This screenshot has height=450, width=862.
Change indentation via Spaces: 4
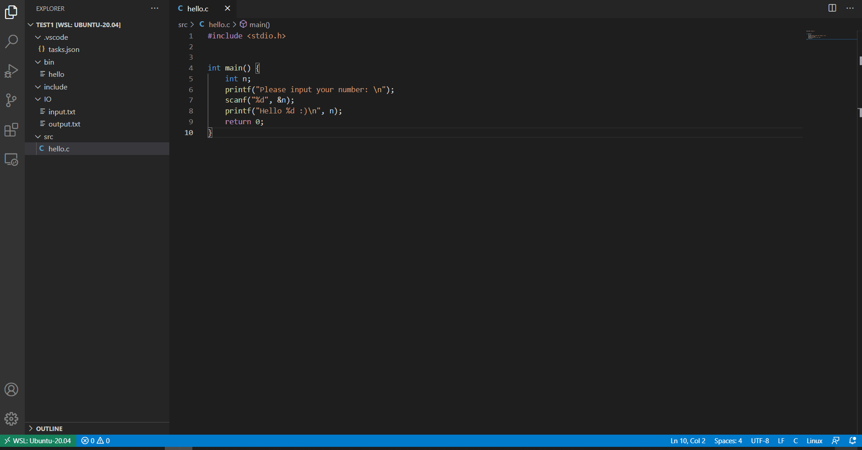point(728,441)
